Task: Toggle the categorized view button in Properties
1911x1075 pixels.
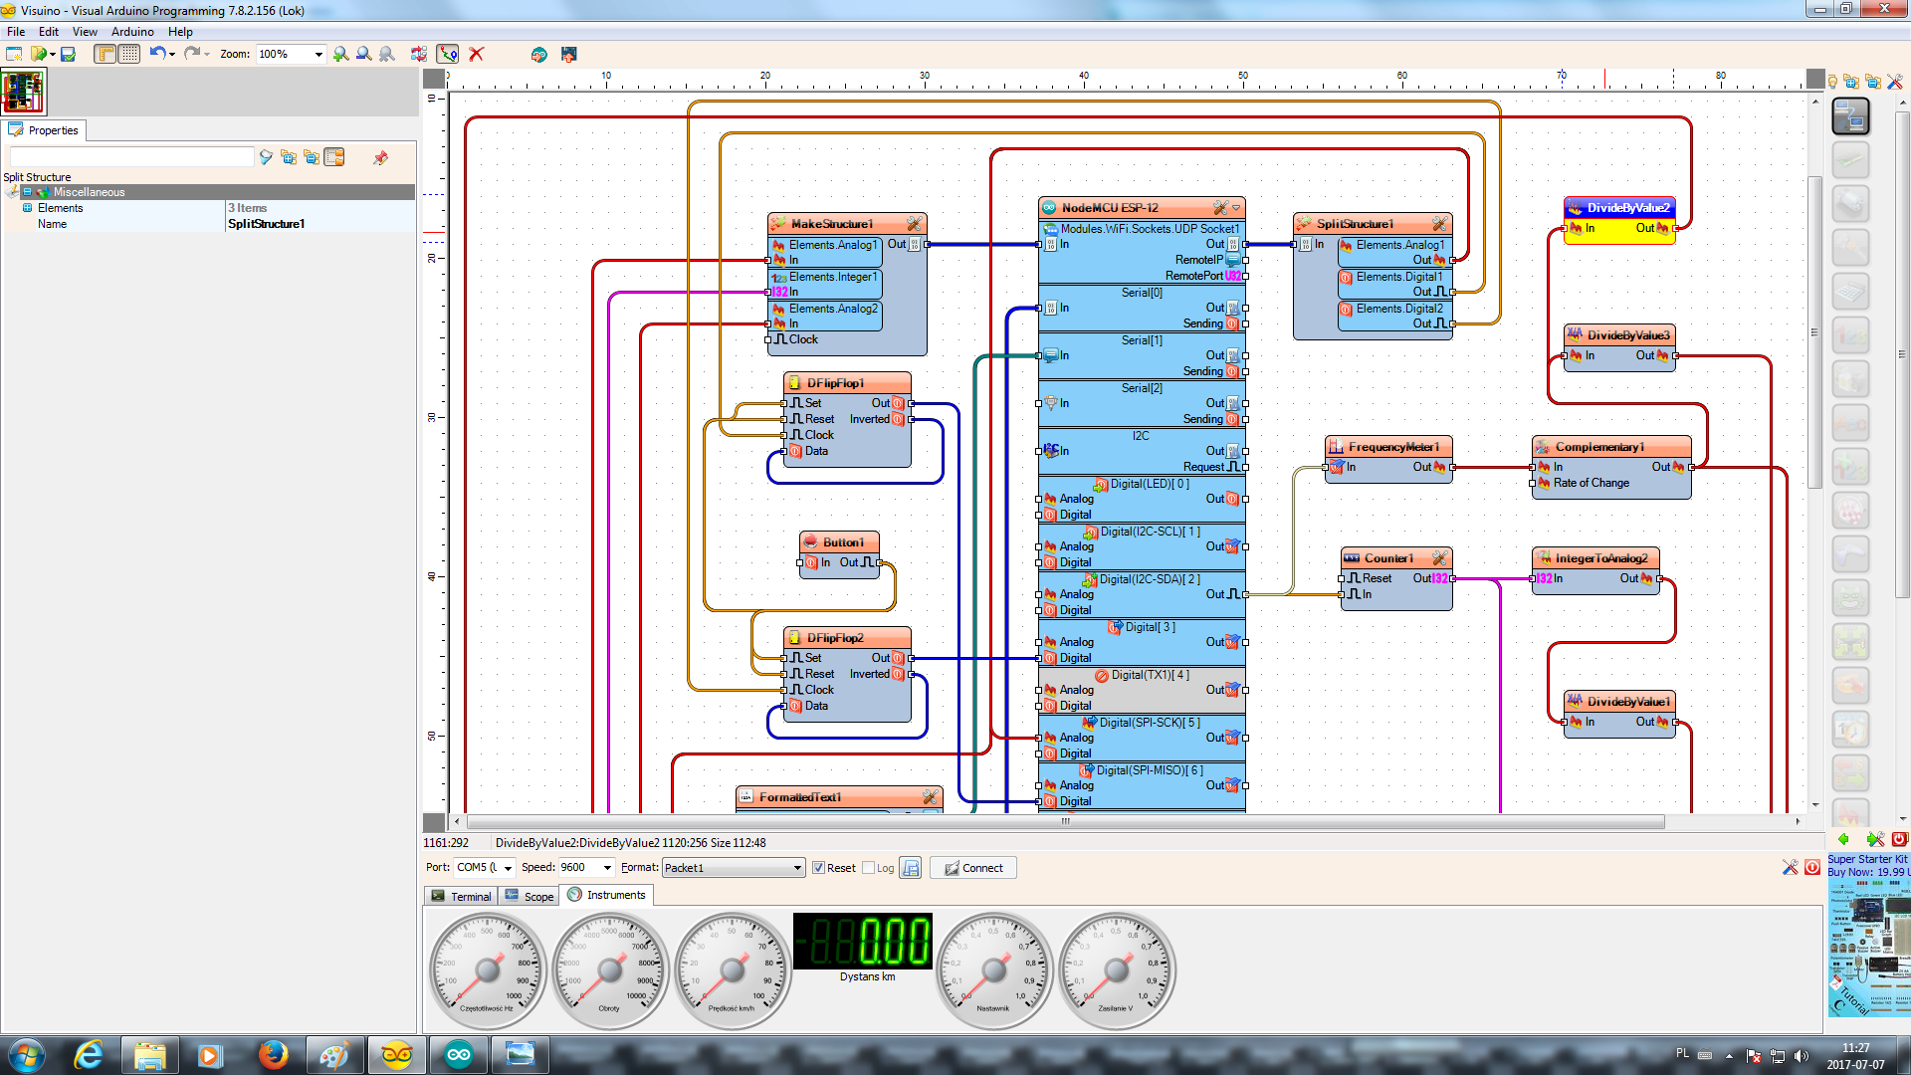Action: pyautogui.click(x=334, y=157)
